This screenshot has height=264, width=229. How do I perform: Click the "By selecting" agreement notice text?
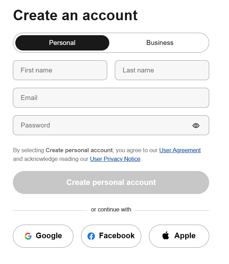pyautogui.click(x=29, y=150)
